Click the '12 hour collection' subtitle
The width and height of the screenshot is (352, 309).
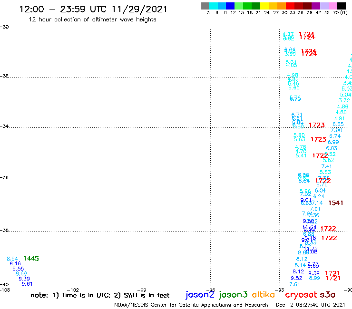92,19
